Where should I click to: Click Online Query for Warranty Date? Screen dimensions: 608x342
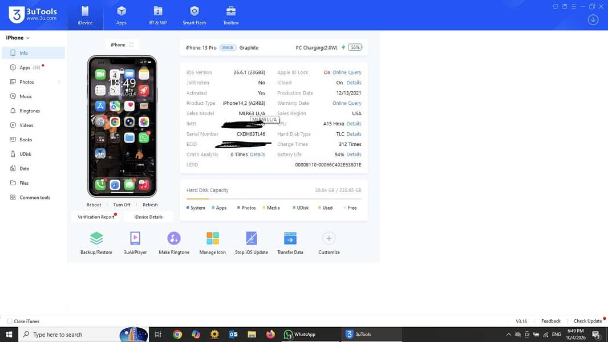[347, 103]
